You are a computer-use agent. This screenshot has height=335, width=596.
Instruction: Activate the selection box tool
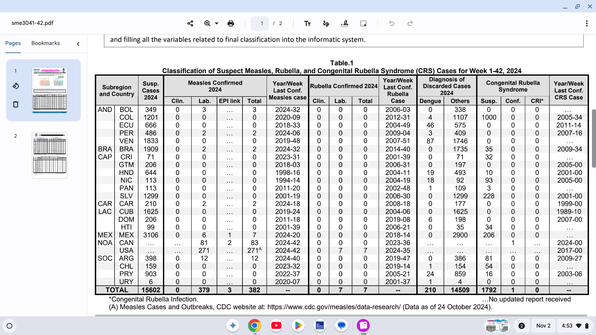(x=363, y=23)
